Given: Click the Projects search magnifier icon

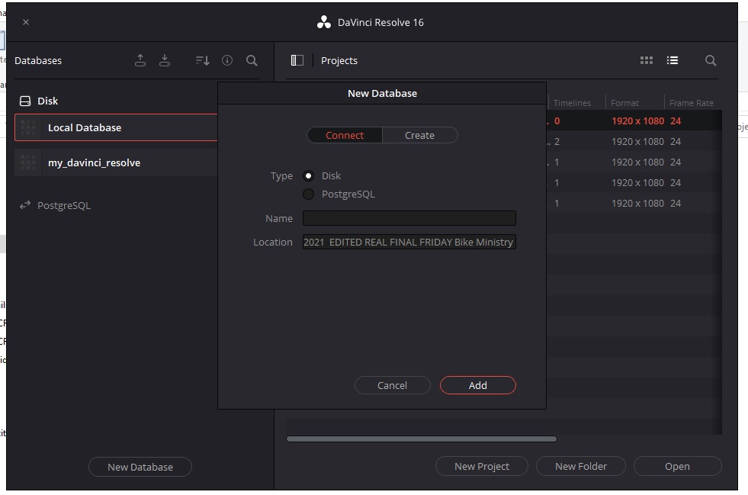Looking at the screenshot, I should (x=711, y=60).
